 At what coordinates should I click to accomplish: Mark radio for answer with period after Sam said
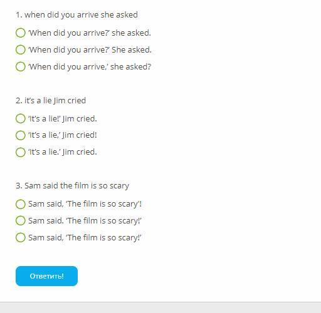coord(21,220)
